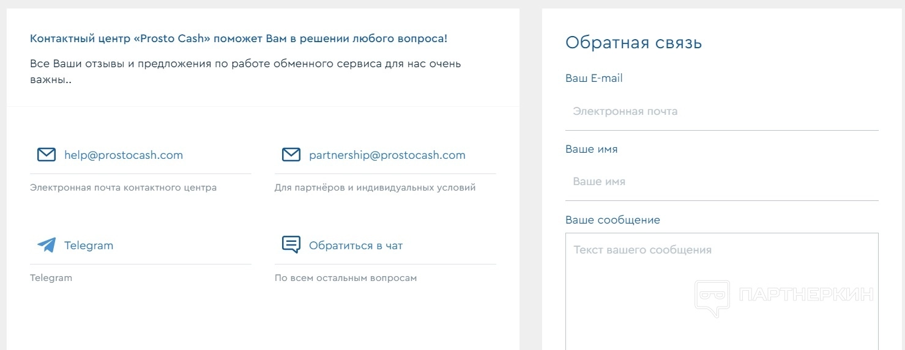This screenshot has height=350, width=905.
Task: Click the gray Telegram caption under the link
Action: point(51,278)
